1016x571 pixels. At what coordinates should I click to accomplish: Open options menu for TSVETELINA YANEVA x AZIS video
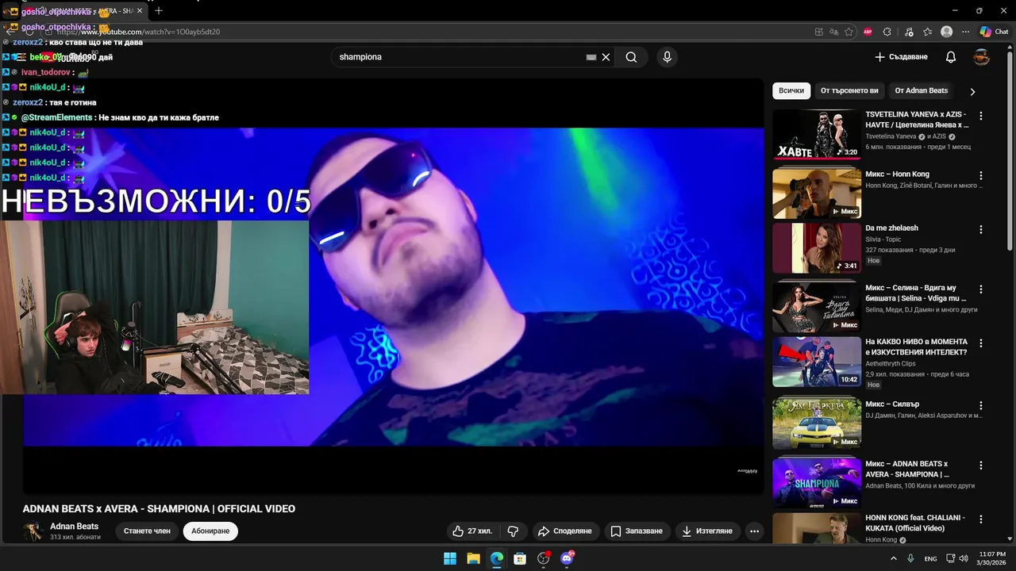point(981,116)
